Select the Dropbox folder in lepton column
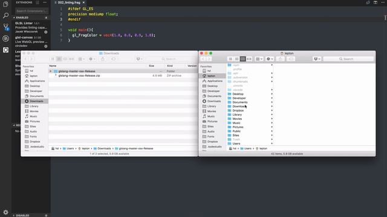The height and width of the screenshot is (217, 387). 250,110
